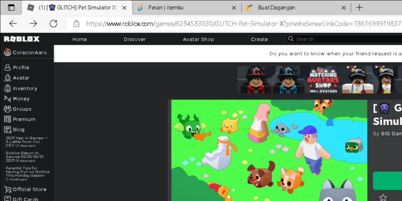Open the Premium sidebar icon
The height and width of the screenshot is (201, 402).
tap(7, 119)
